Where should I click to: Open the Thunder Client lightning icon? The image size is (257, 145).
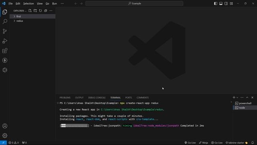point(5,60)
